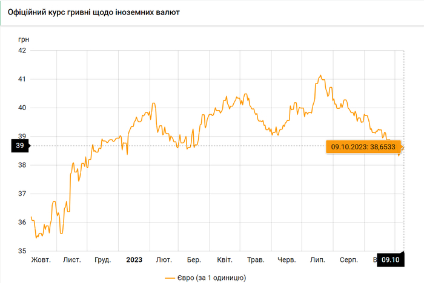The width and height of the screenshot is (424, 283).
Task: Click the orange 09.10.2023 value tooltip
Action: [x=363, y=146]
